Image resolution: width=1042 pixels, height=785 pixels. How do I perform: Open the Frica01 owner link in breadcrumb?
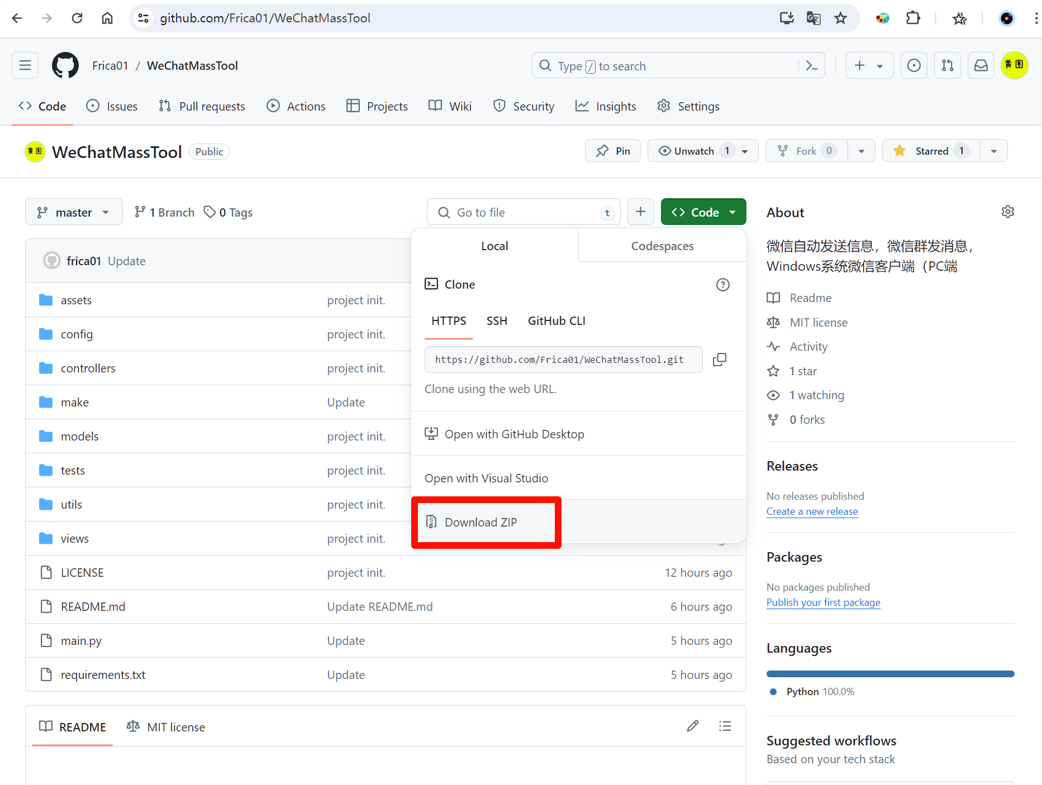click(110, 66)
